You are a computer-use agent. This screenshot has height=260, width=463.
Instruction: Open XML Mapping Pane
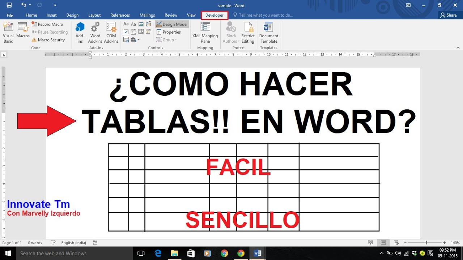(205, 32)
